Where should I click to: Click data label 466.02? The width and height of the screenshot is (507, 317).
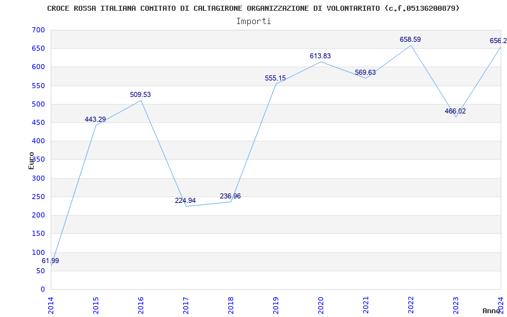455,112
